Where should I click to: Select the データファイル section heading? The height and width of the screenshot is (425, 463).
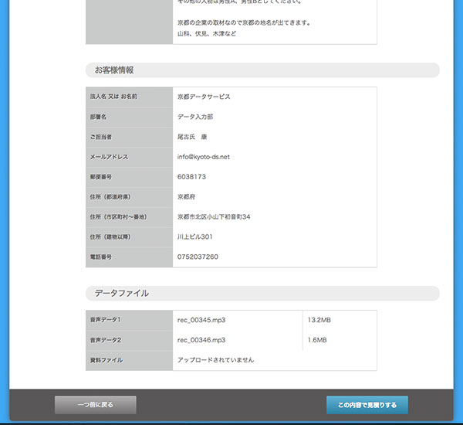tap(122, 293)
